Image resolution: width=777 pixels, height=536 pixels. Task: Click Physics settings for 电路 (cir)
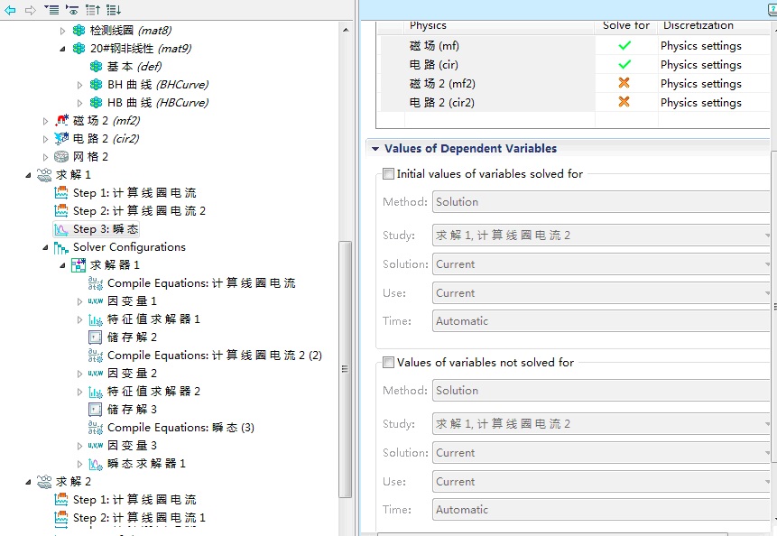[700, 65]
